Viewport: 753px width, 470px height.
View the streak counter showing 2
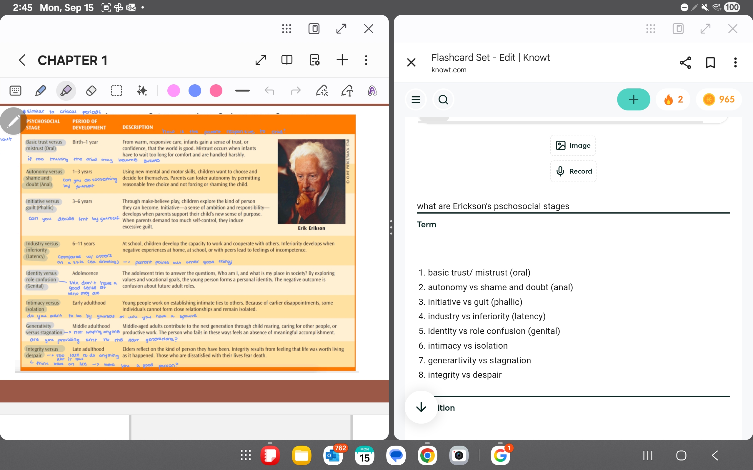[673, 100]
